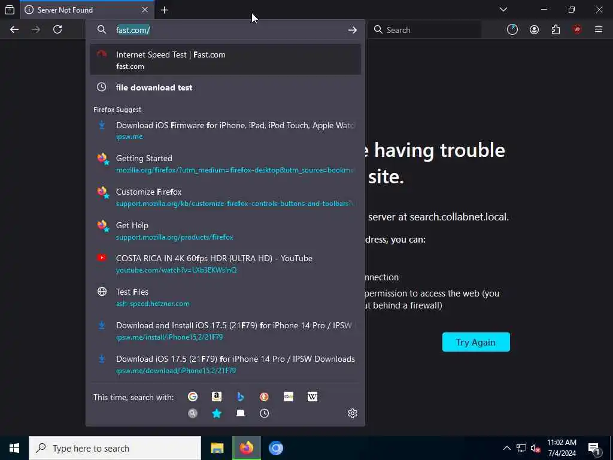Open Chromium browser from taskbar

coord(275,448)
